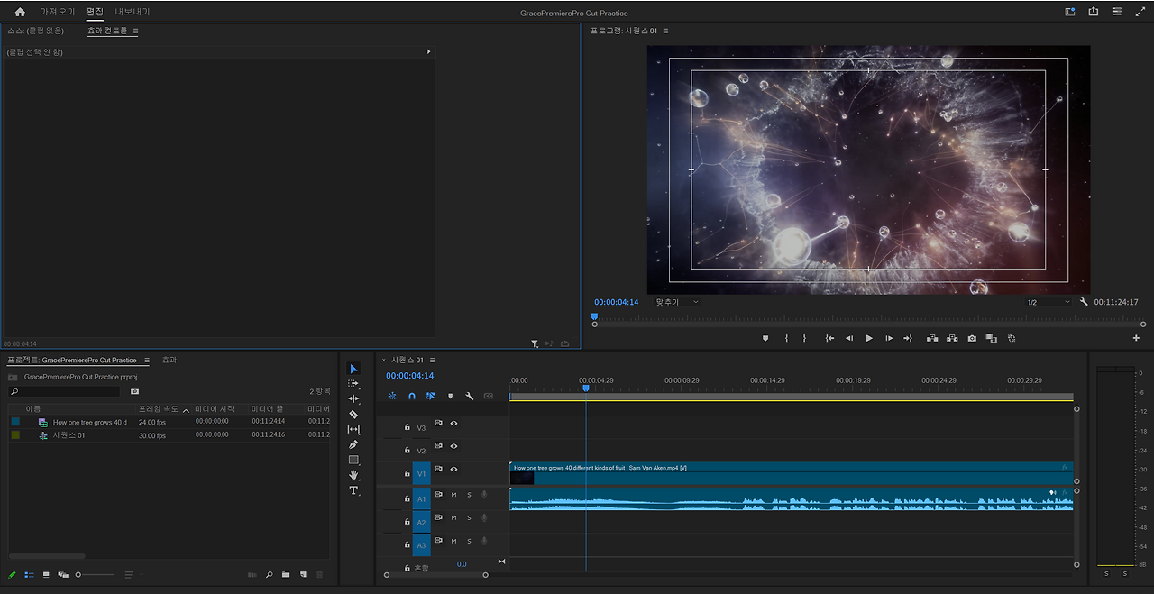Switch to the 내보내기 workspace tab
This screenshot has width=1154, height=594.
[x=133, y=12]
